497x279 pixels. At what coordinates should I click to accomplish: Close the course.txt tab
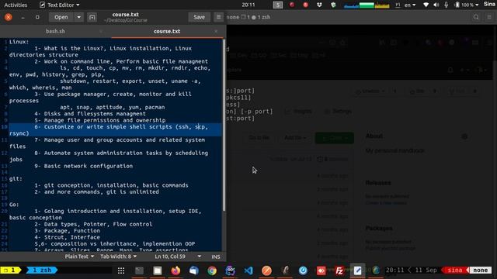216,31
